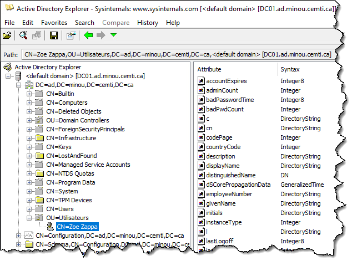
Task: Click the GeneralizedTime syntax cell
Action: (302, 185)
